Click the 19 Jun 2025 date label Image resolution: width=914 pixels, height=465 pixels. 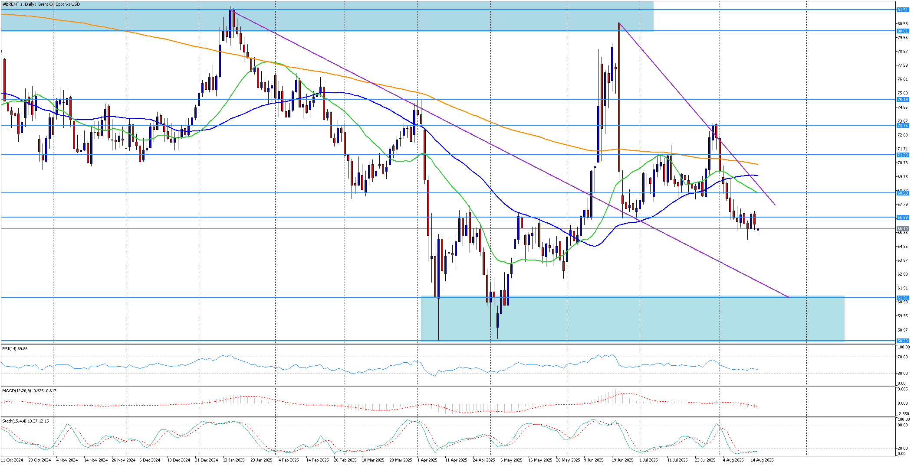pyautogui.click(x=623, y=460)
